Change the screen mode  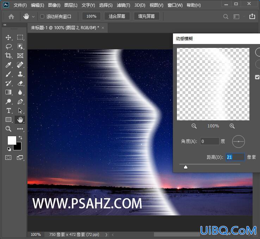pyautogui.click(x=20, y=157)
